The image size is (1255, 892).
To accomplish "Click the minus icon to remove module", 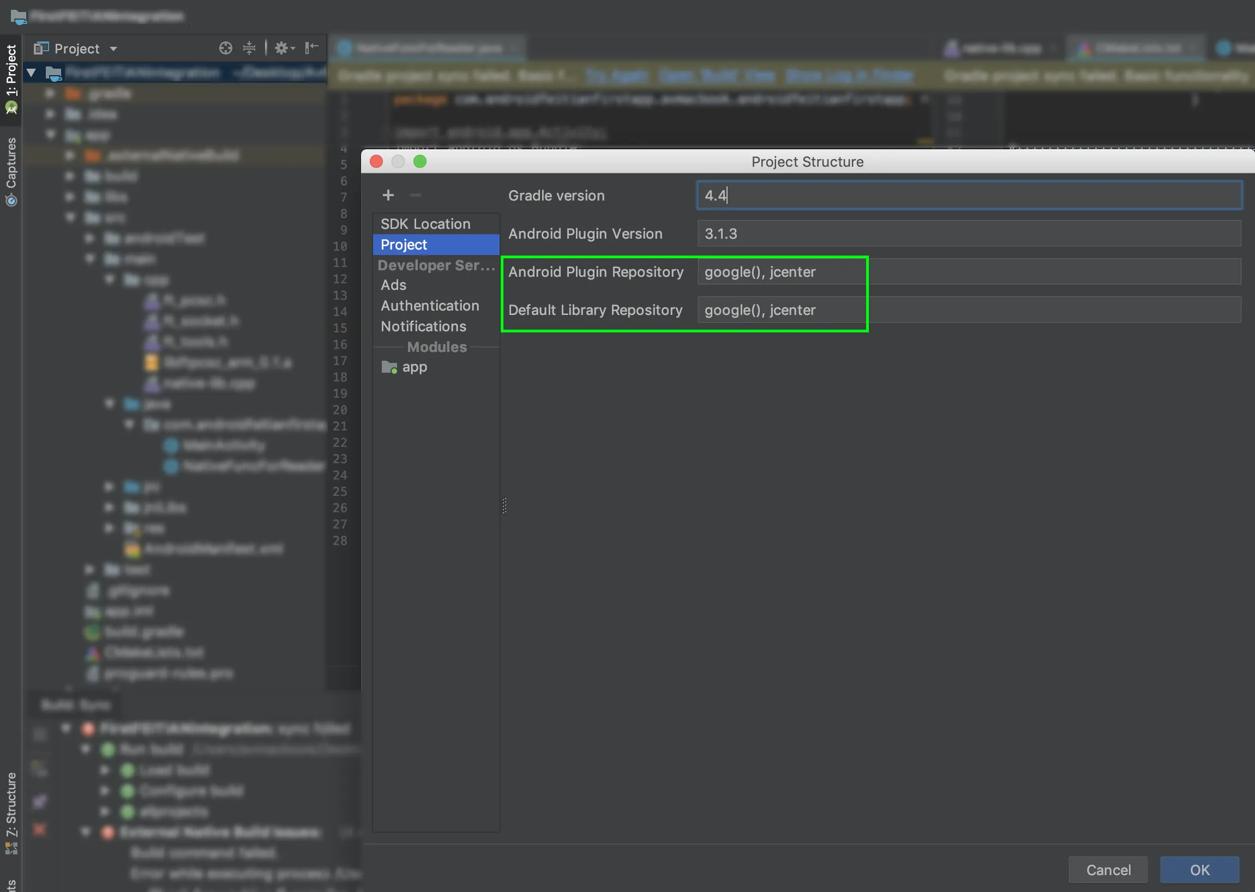I will click(x=416, y=196).
